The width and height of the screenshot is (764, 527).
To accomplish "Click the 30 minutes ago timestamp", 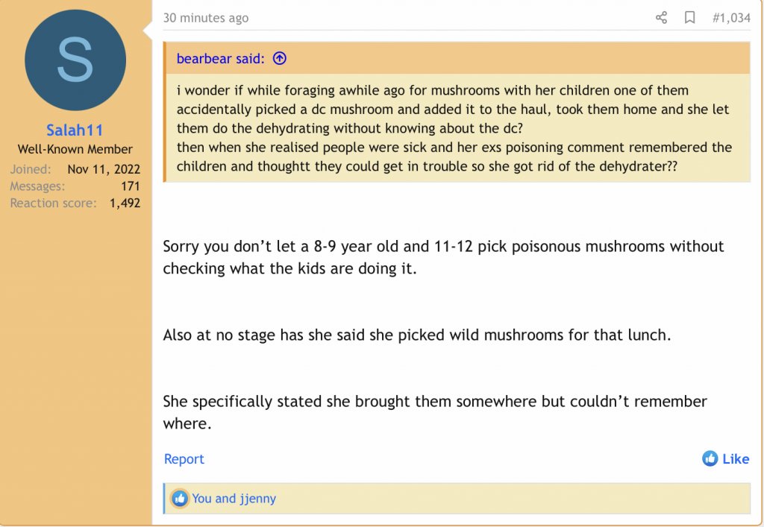I will [206, 18].
